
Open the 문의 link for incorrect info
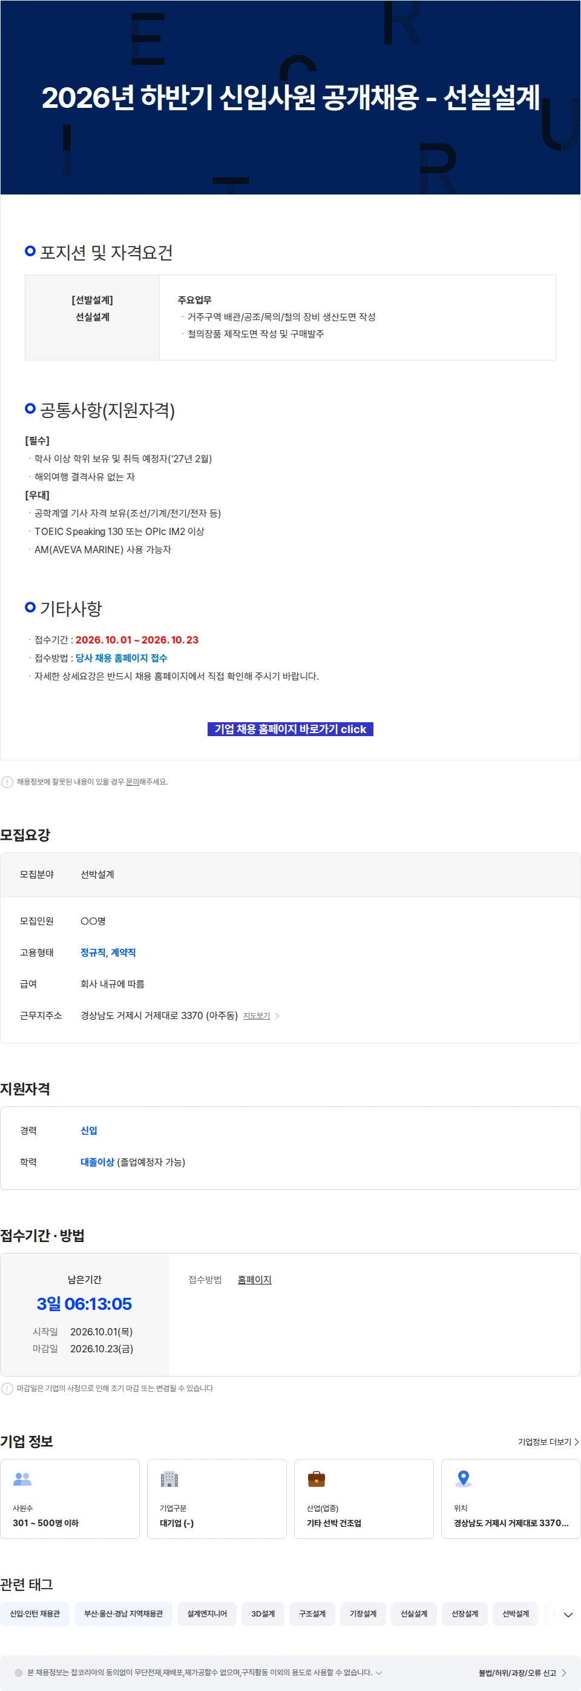click(x=132, y=782)
